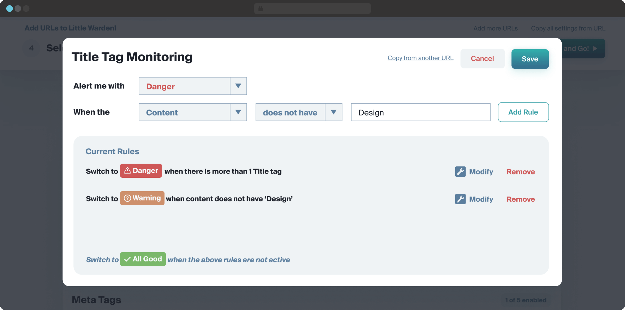Open the Content dropdown
The height and width of the screenshot is (310, 625).
coord(193,112)
